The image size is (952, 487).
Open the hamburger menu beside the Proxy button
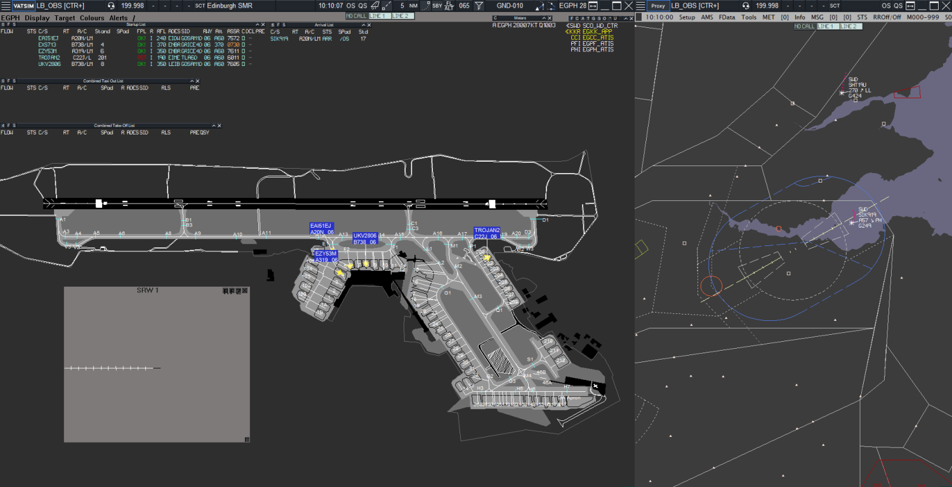[641, 6]
